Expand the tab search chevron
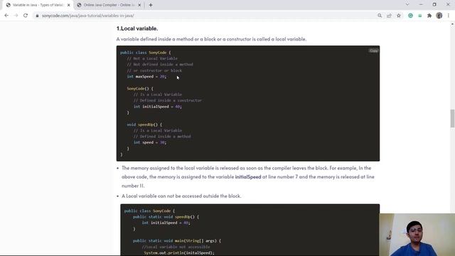The width and height of the screenshot is (455, 256). tap(407, 5)
